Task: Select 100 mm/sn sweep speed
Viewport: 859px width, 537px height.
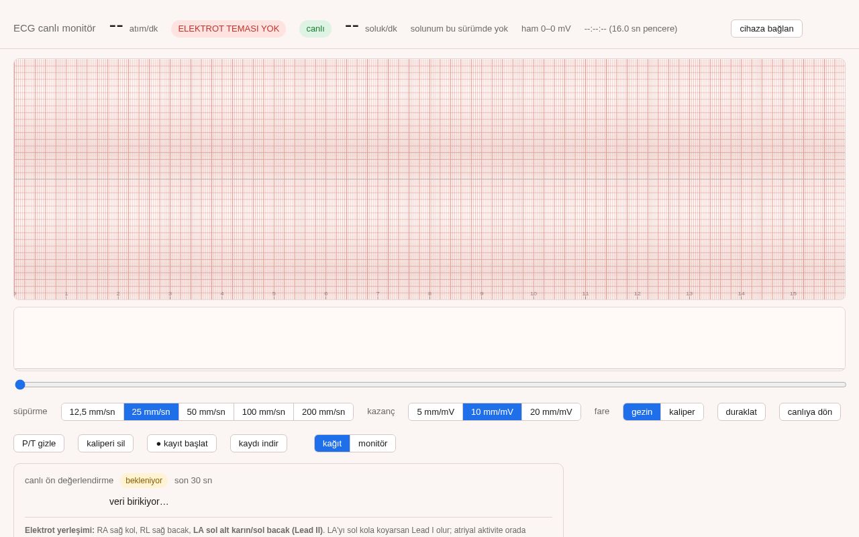Action: coord(264,411)
